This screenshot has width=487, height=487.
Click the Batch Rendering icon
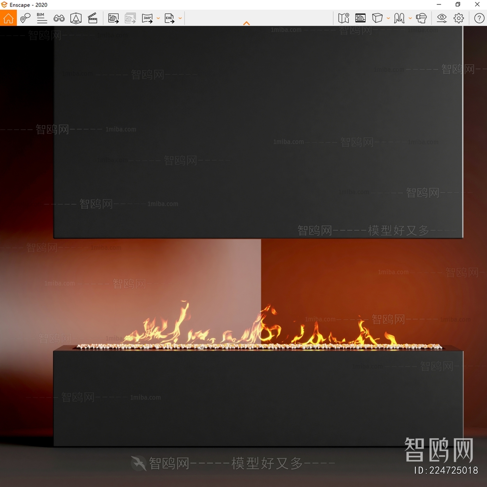point(130,18)
